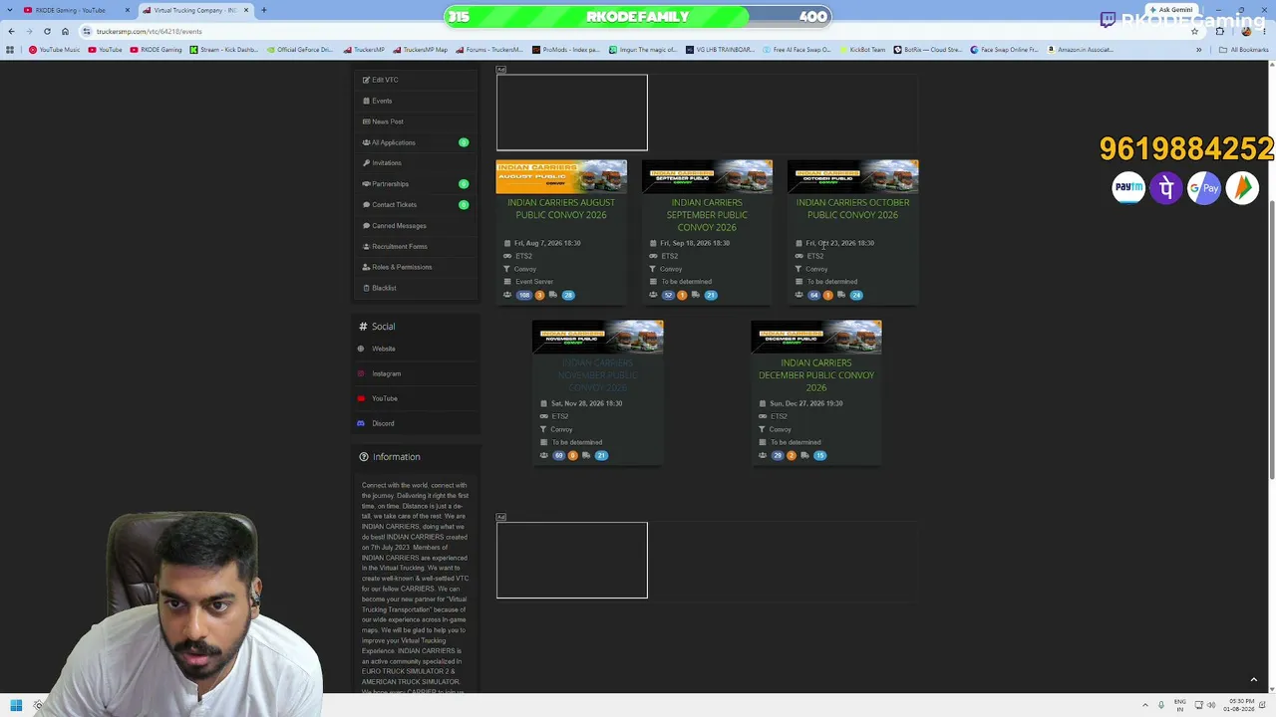Open the November Public Convoy banner image
Screen dimensions: 1276x717
click(x=597, y=337)
